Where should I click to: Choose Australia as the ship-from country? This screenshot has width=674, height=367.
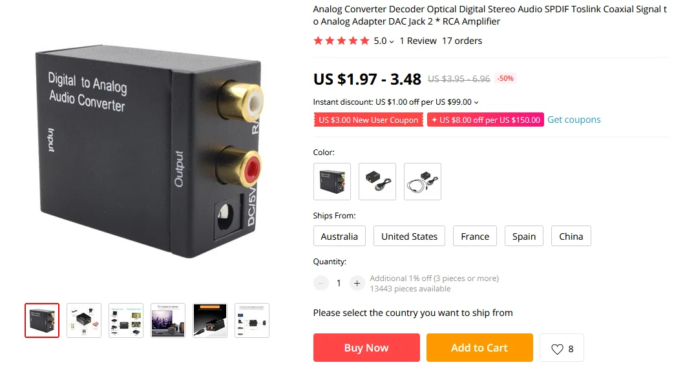(x=339, y=236)
